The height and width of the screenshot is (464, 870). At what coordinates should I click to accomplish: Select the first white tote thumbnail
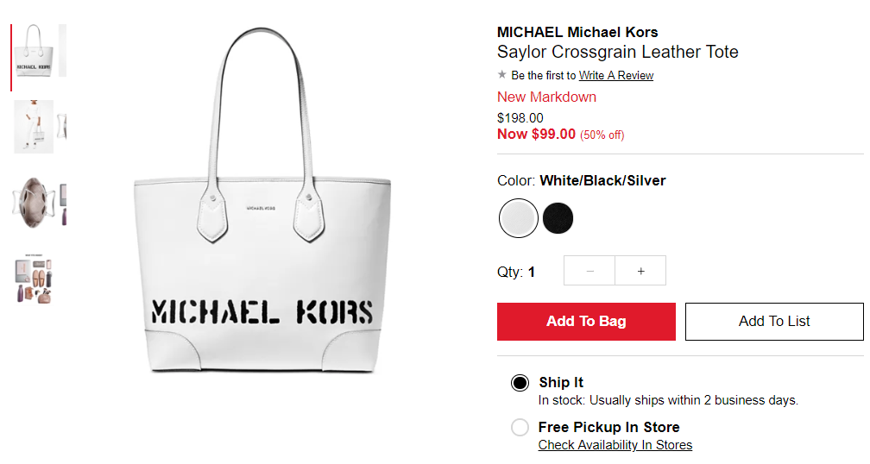point(34,50)
